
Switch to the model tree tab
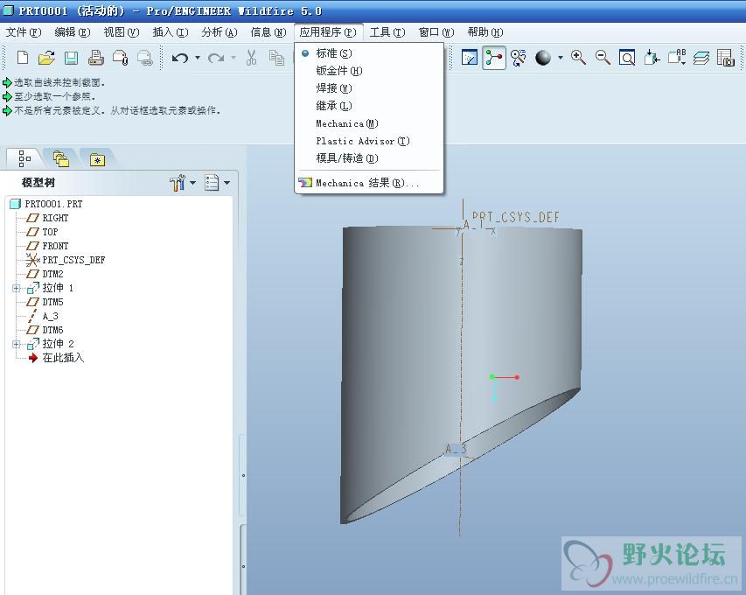click(24, 158)
